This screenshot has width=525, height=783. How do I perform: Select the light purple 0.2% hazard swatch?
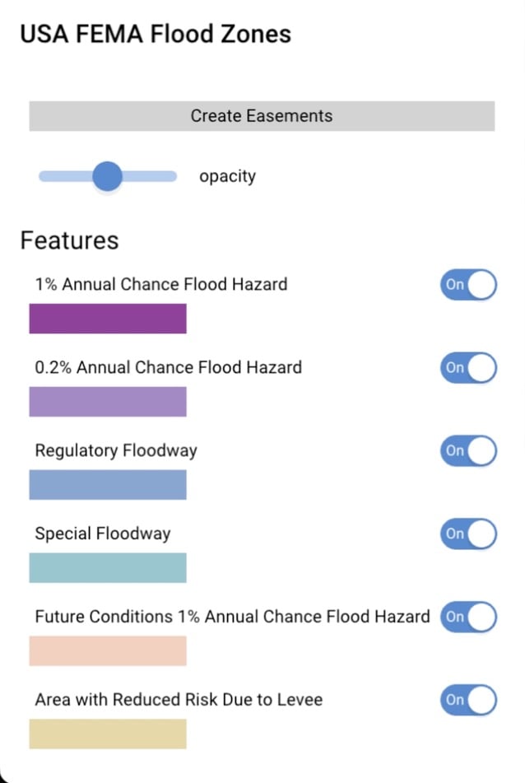pyautogui.click(x=108, y=402)
